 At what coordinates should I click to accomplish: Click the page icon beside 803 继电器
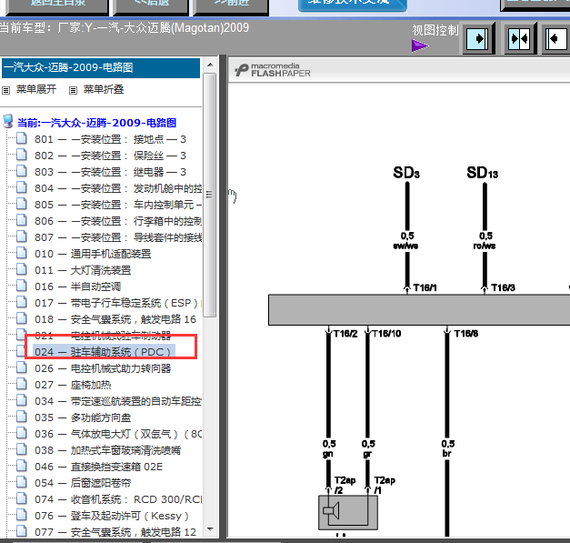[22, 171]
